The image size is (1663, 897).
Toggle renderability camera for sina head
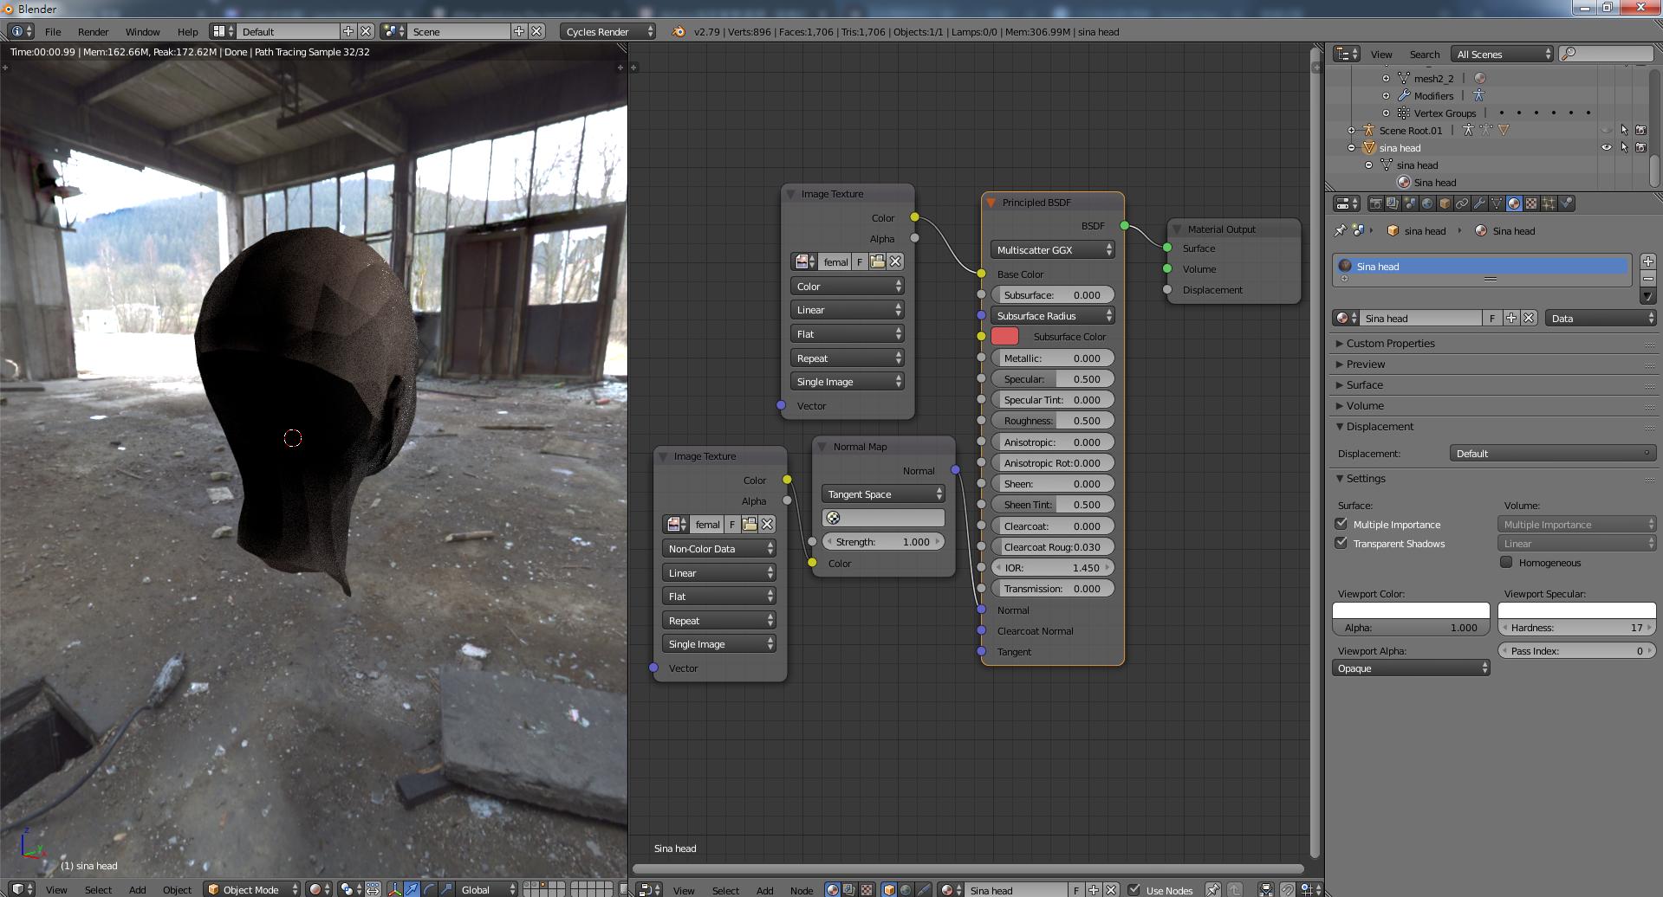tap(1640, 147)
